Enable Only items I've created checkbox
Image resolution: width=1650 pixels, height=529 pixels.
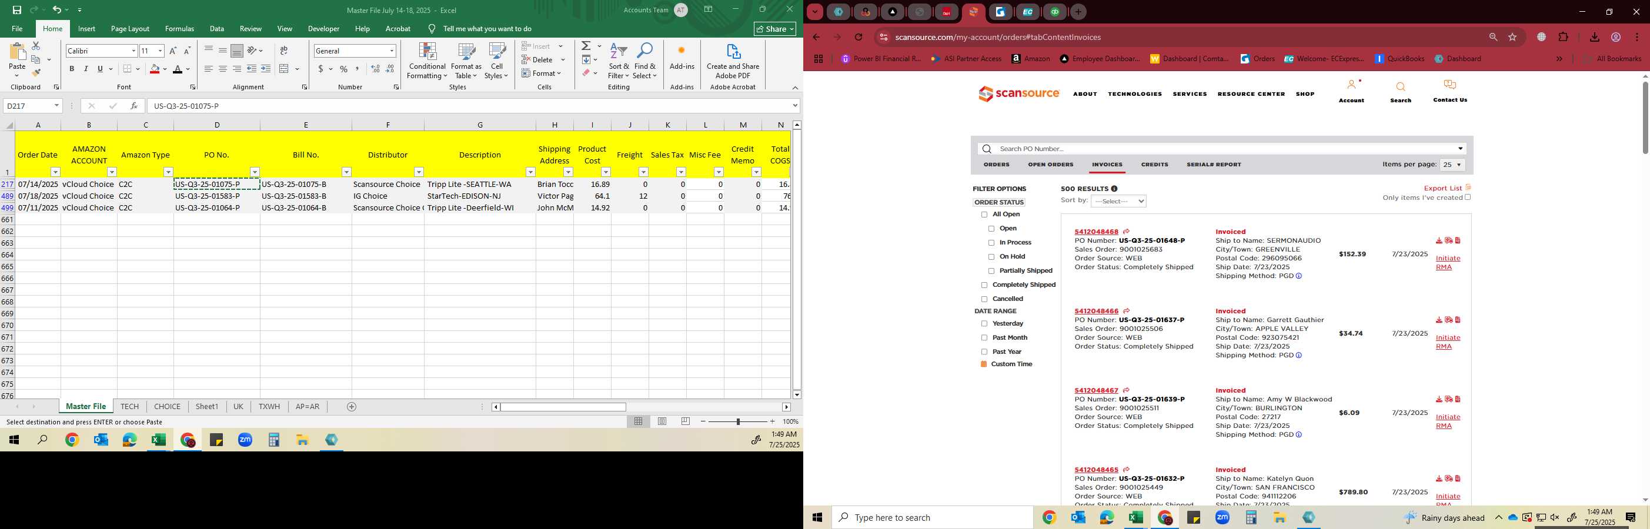coord(1468,197)
